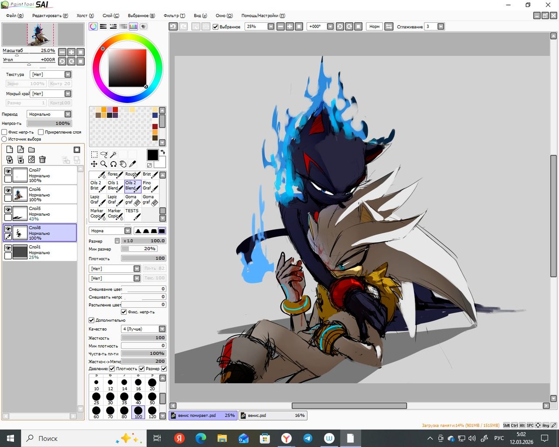This screenshot has width=559, height=447.
Task: Open the Качество 4 (Лучше) dropdown
Action: 143,329
